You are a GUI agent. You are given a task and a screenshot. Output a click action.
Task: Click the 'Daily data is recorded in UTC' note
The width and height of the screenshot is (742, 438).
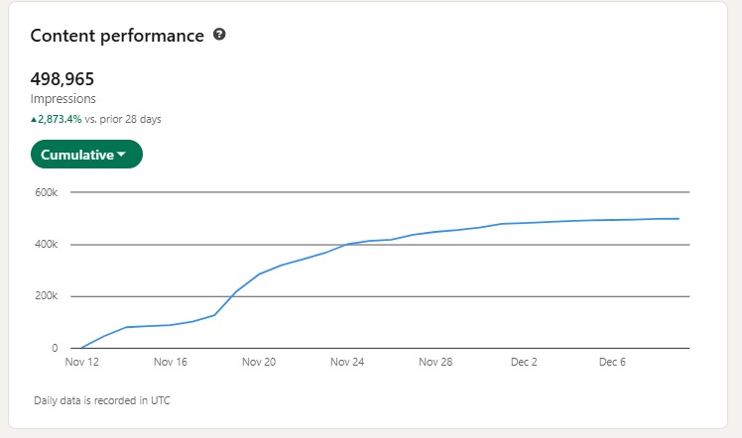(96, 400)
